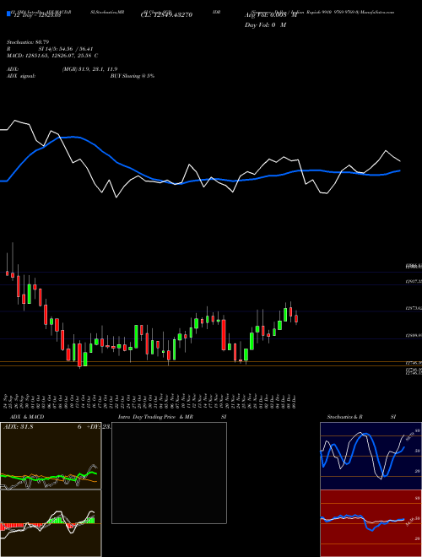This screenshot has width=422, height=557.
Task: Click the green MACD histogram bars at right
Action: click(x=91, y=521)
